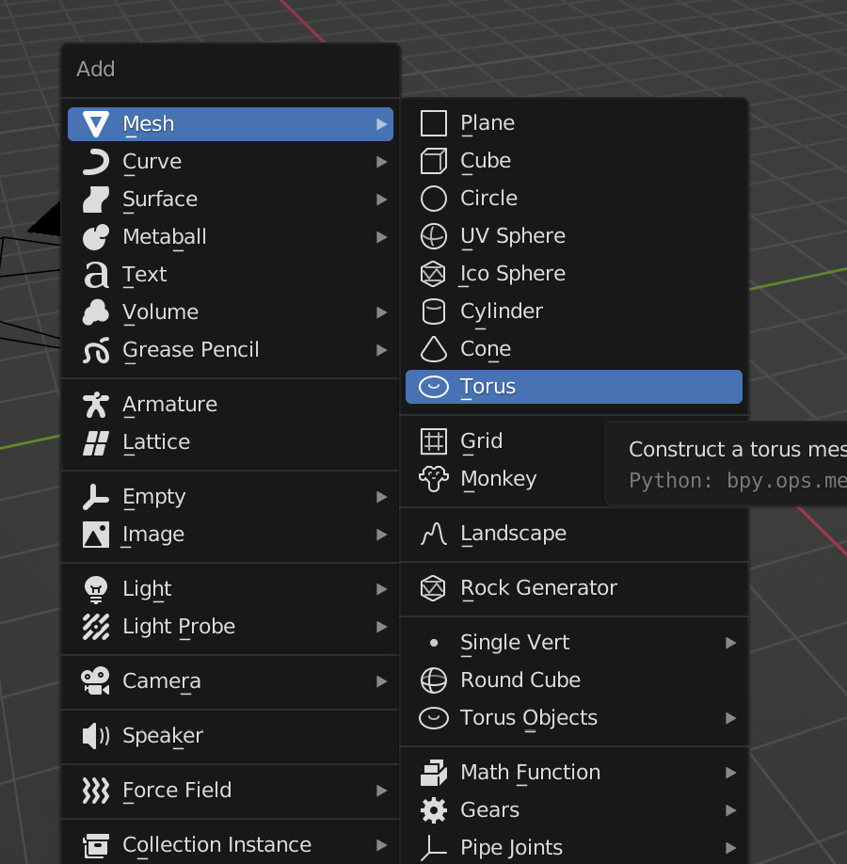Expand the Metaball submenu arrow

tap(381, 237)
